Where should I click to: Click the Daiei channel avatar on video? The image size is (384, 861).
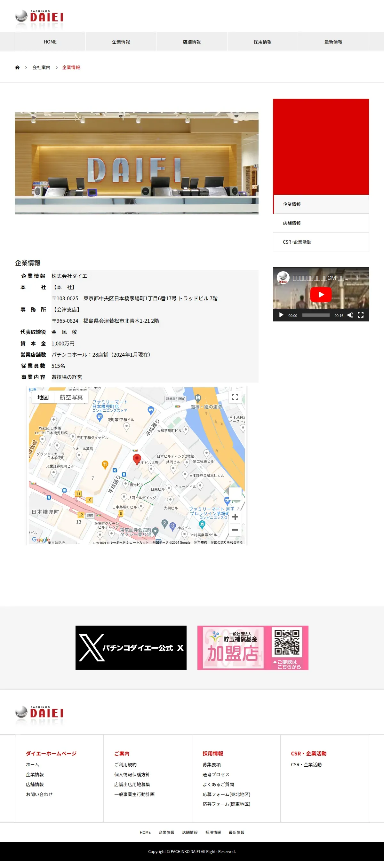(x=283, y=277)
